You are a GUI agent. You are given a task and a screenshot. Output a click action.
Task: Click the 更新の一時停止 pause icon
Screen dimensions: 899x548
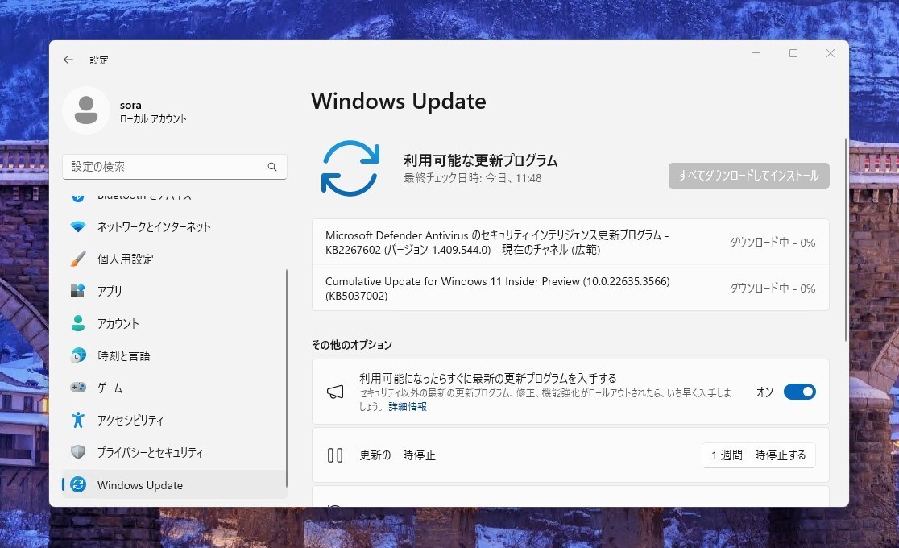click(x=335, y=455)
